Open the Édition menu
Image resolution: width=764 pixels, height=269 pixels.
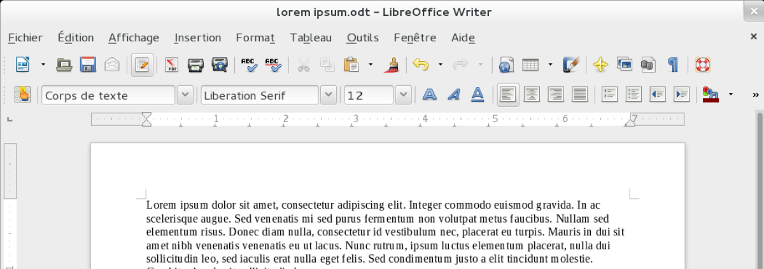[x=76, y=38]
